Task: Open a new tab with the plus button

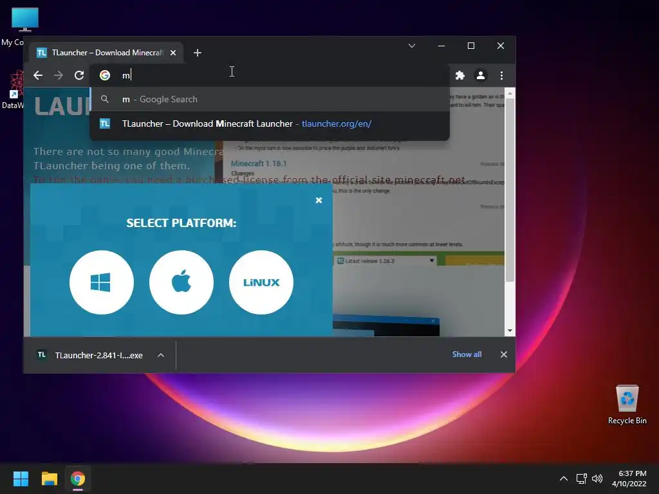Action: tap(198, 53)
